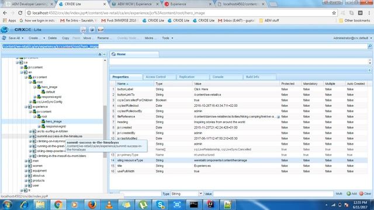Click the search icon on the path bar
Screen dimensions: 374x210
tap(370, 46)
